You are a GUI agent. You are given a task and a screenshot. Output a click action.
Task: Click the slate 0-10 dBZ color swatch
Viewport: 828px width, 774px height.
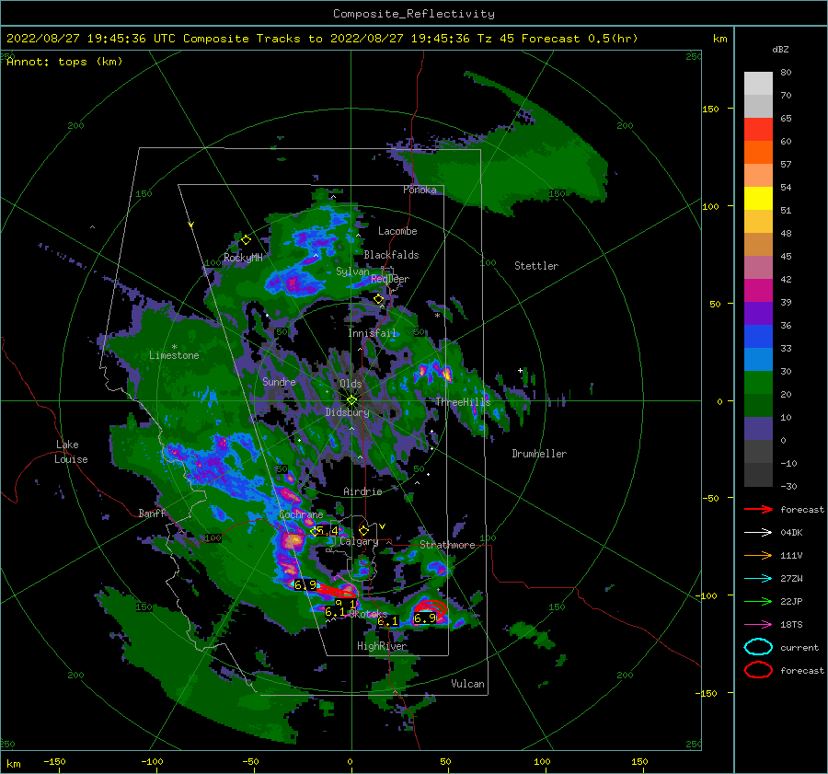[758, 429]
